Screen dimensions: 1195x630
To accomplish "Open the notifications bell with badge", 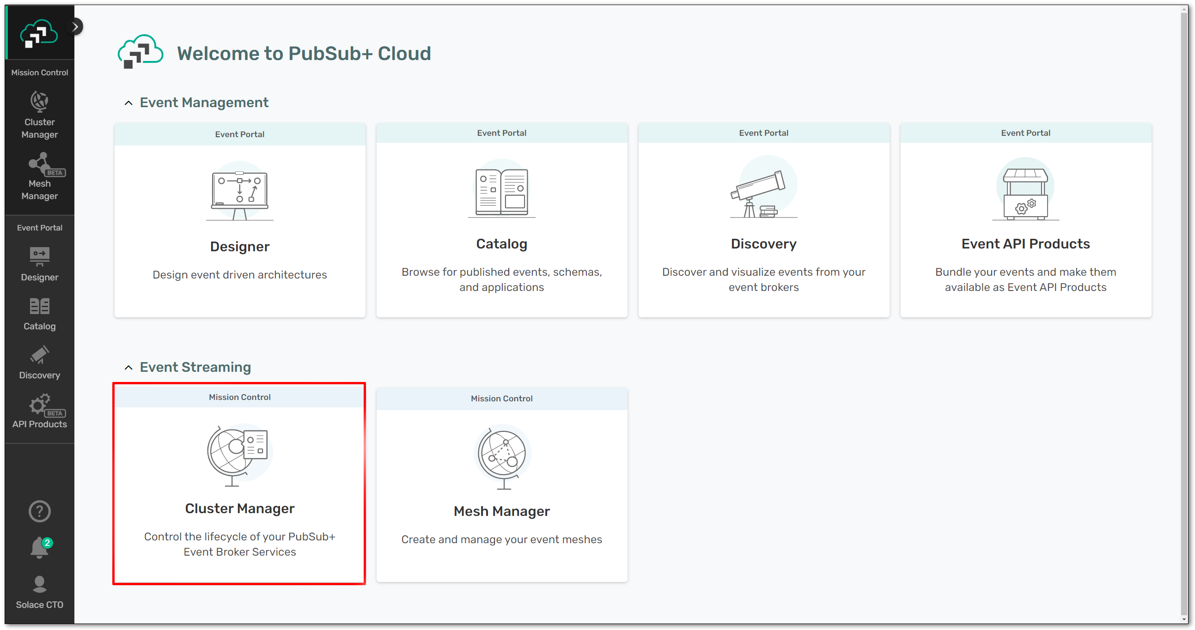I will (40, 548).
